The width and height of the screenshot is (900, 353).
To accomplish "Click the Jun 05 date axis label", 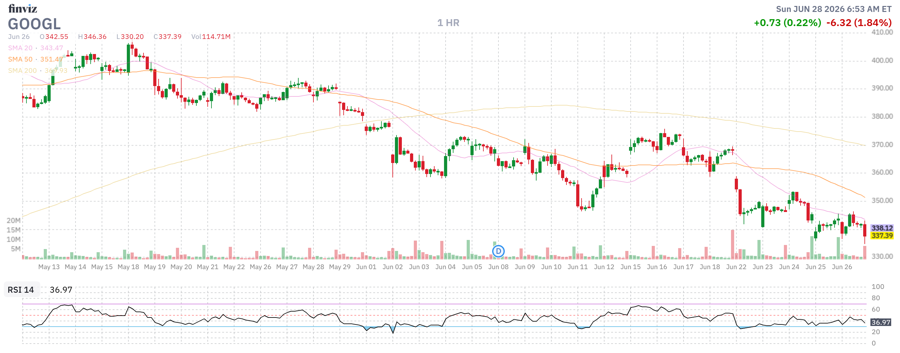I will [x=472, y=267].
